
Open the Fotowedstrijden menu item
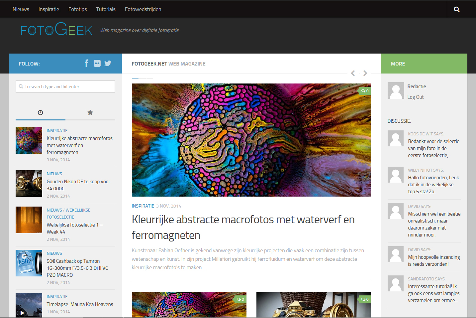[143, 9]
